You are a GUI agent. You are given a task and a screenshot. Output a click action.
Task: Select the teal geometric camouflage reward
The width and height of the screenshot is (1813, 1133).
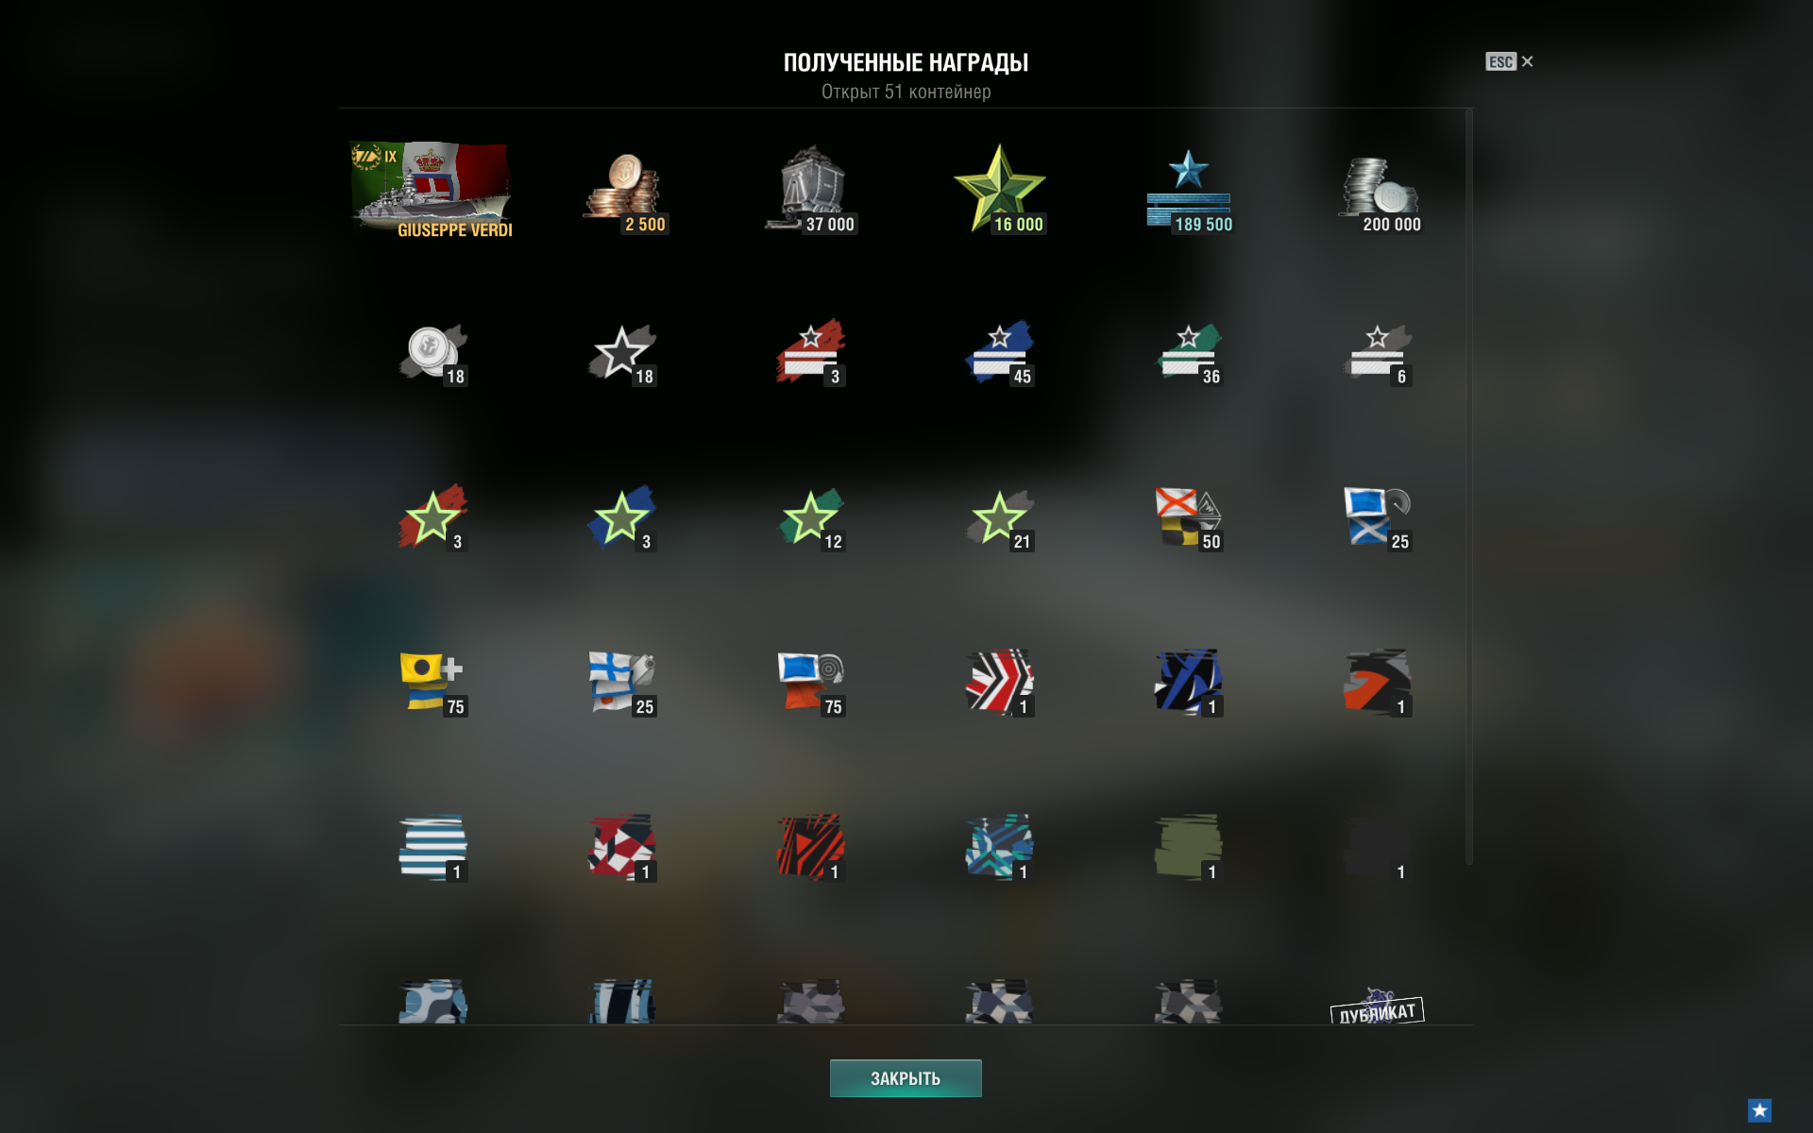tap(999, 848)
